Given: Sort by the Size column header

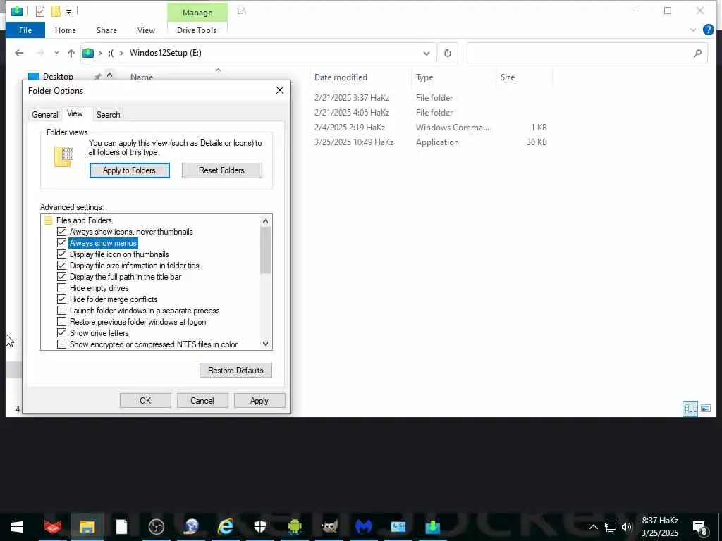Looking at the screenshot, I should coord(508,77).
